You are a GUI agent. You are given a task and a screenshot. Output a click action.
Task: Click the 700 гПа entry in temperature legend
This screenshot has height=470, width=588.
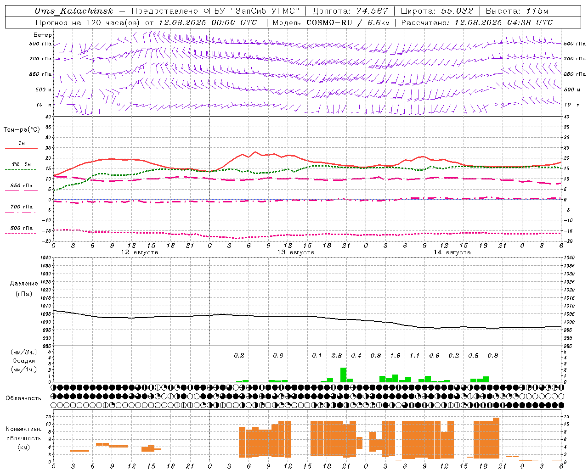[22, 207]
